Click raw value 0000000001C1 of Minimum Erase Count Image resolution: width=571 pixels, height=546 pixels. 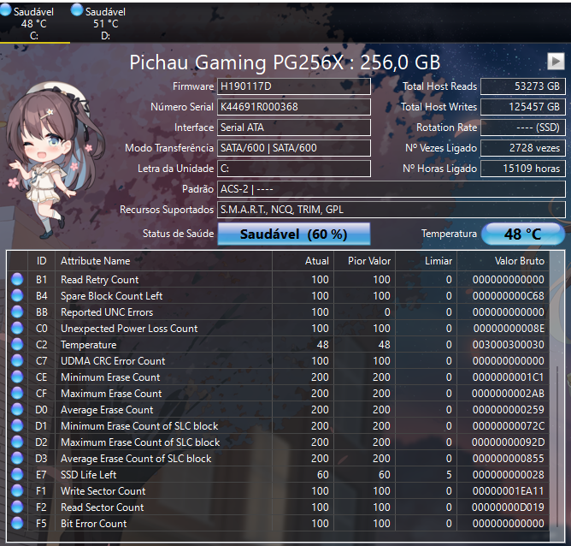pyautogui.click(x=508, y=377)
